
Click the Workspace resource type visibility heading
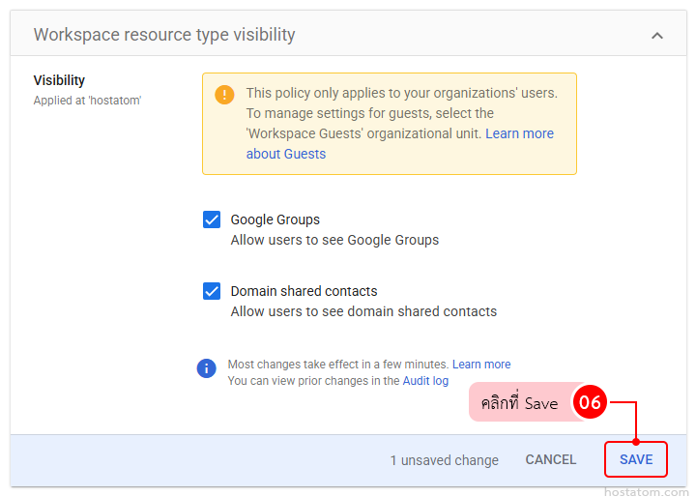pyautogui.click(x=164, y=35)
